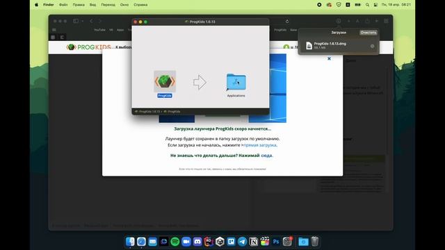Viewport: 445px width, 250px height.
Task: Toggle the Safari sidebar button
Action: tap(76, 21)
